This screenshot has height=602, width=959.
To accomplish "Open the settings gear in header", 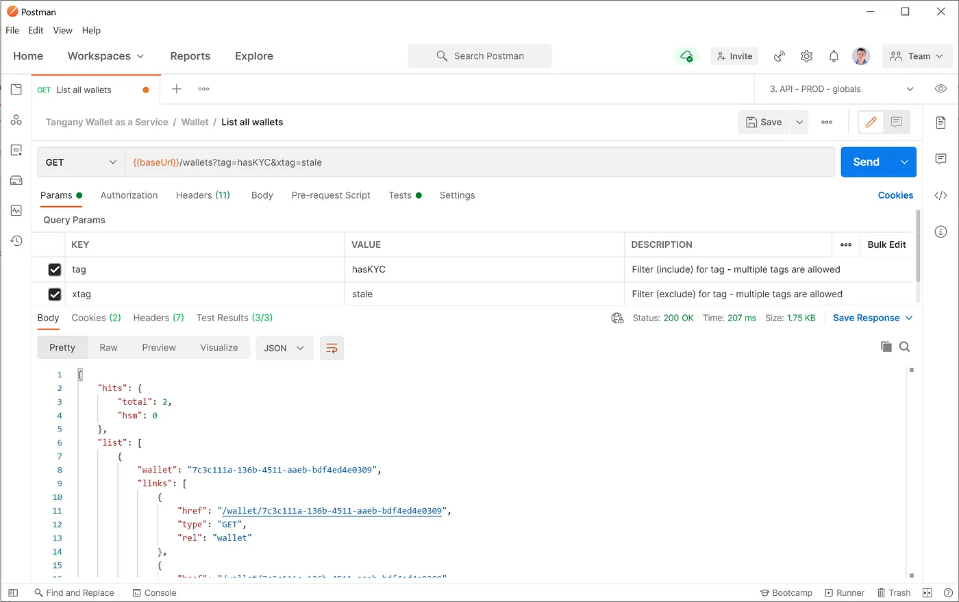I will [x=807, y=56].
